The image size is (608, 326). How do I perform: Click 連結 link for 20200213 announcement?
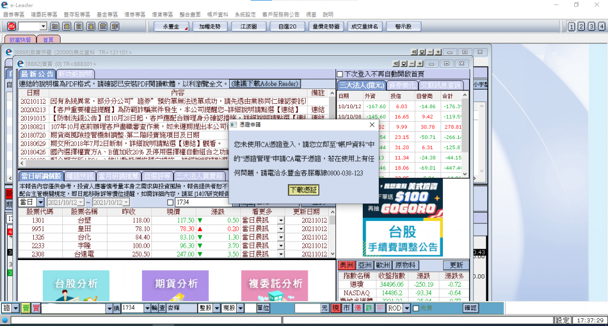pos(318,110)
